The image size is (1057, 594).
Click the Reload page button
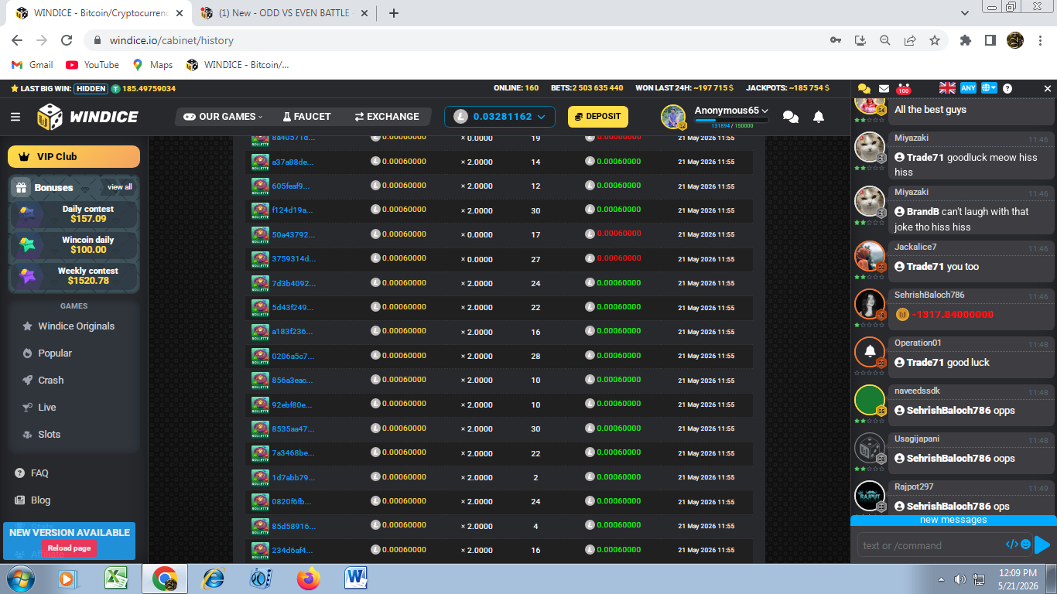coord(70,548)
